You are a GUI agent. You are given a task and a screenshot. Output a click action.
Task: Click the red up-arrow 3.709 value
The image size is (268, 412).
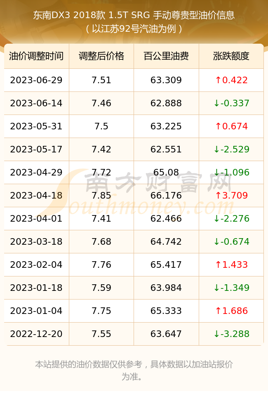pyautogui.click(x=231, y=195)
